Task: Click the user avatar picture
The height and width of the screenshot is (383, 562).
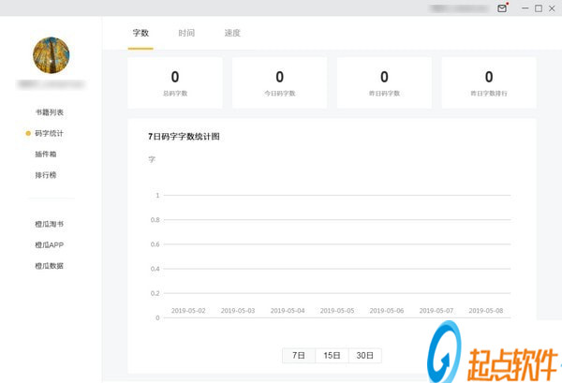Action: tap(52, 55)
